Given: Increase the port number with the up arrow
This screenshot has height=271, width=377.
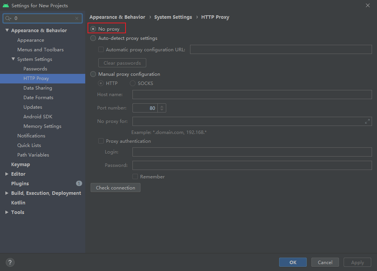Looking at the screenshot, I should pyautogui.click(x=162, y=106).
